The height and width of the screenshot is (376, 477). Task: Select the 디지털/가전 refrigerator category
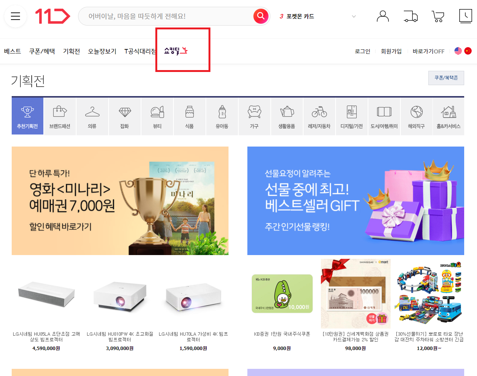click(x=352, y=116)
